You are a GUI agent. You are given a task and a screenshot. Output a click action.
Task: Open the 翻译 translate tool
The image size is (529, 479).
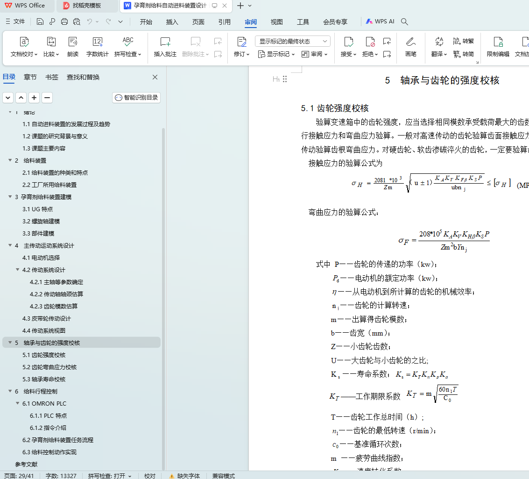point(439,47)
